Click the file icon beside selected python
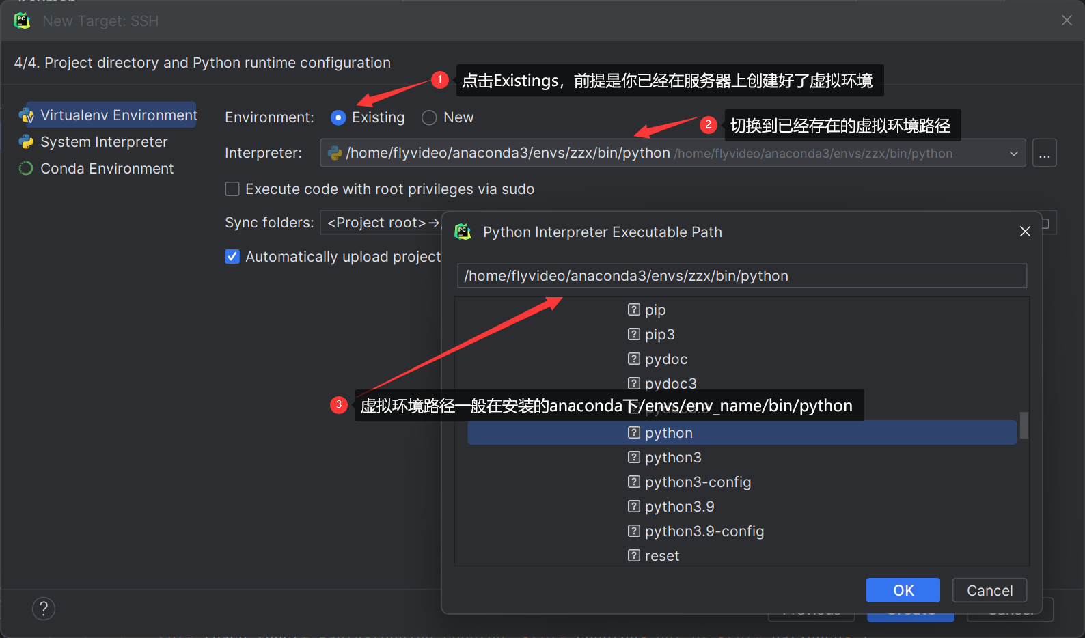This screenshot has width=1085, height=638. click(634, 432)
